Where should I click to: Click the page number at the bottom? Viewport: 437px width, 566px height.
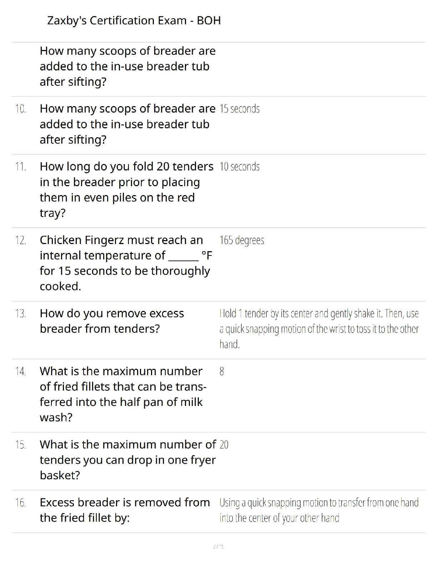[x=218, y=546]
